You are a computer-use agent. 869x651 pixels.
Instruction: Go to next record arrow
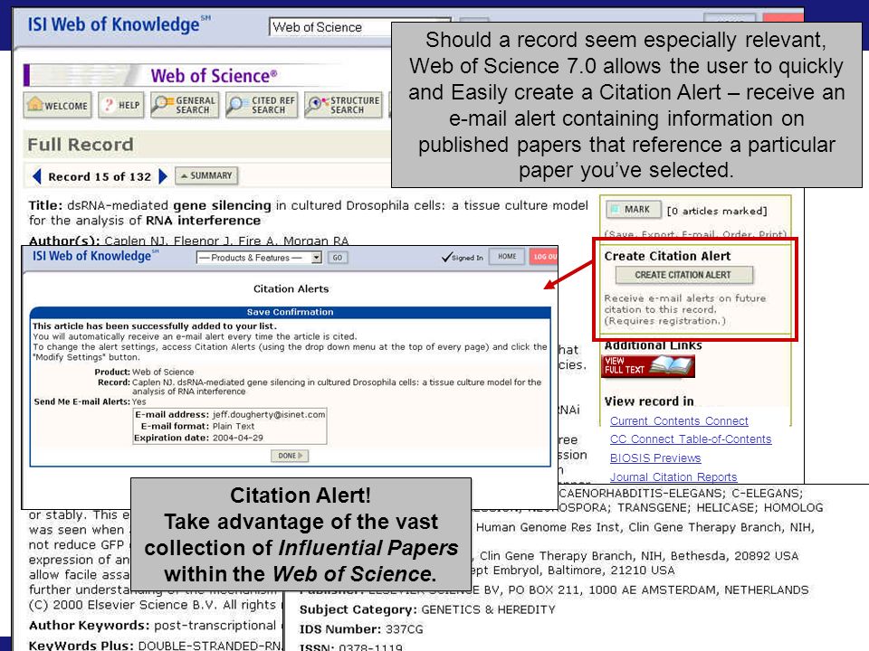(162, 176)
